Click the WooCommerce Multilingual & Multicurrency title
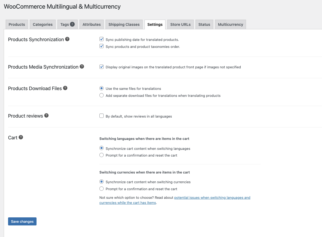Viewport: 322px width, 237px height. (x=62, y=6)
